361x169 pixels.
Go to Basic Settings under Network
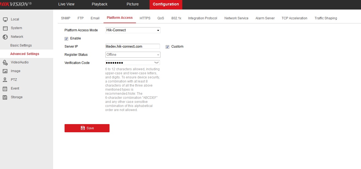21,45
